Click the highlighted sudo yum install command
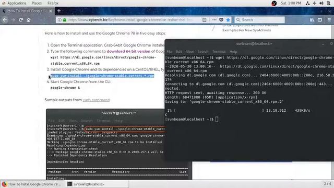334x188 pixels. click(x=102, y=76)
